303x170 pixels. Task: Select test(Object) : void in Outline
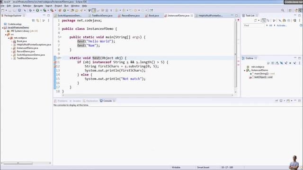(x=263, y=77)
